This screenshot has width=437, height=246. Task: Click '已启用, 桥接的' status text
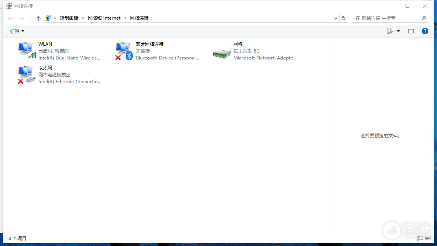pyautogui.click(x=53, y=51)
